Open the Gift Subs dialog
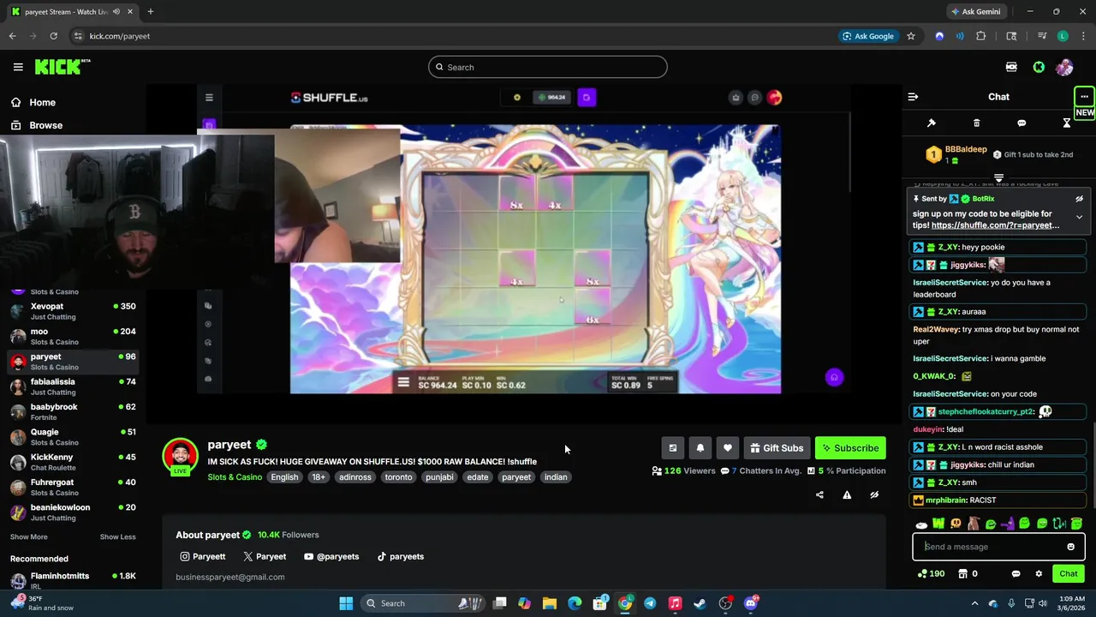 click(777, 448)
